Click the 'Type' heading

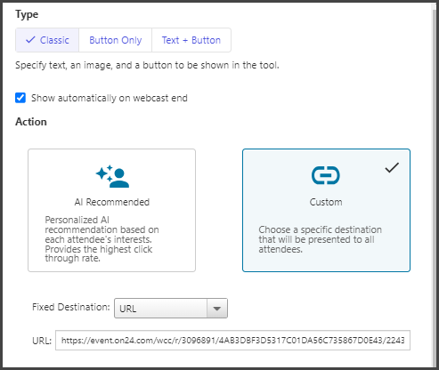tap(27, 14)
